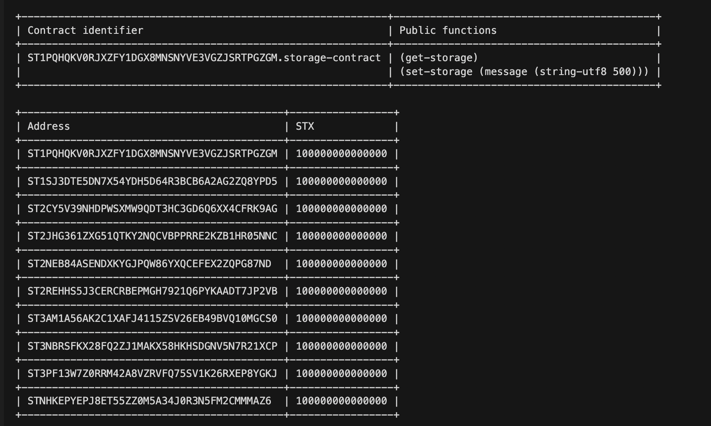Click the "Contract identifier" column header text

click(x=85, y=30)
